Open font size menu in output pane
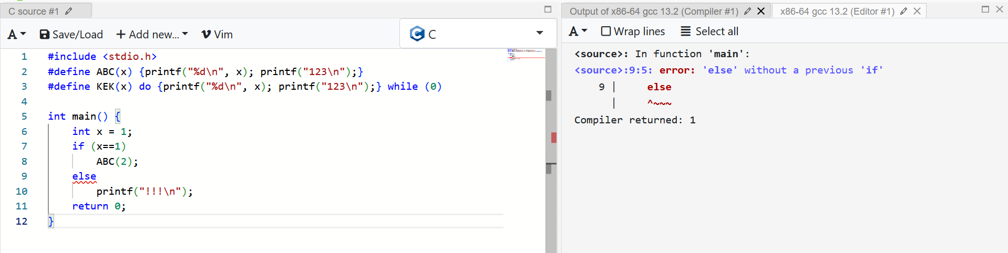Image resolution: width=1008 pixels, height=253 pixels. (x=578, y=31)
